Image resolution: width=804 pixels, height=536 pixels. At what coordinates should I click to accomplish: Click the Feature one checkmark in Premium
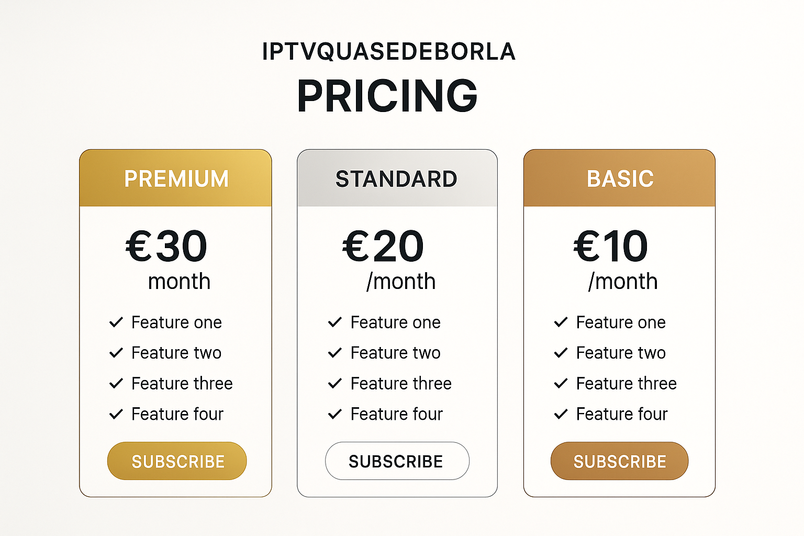click(116, 322)
